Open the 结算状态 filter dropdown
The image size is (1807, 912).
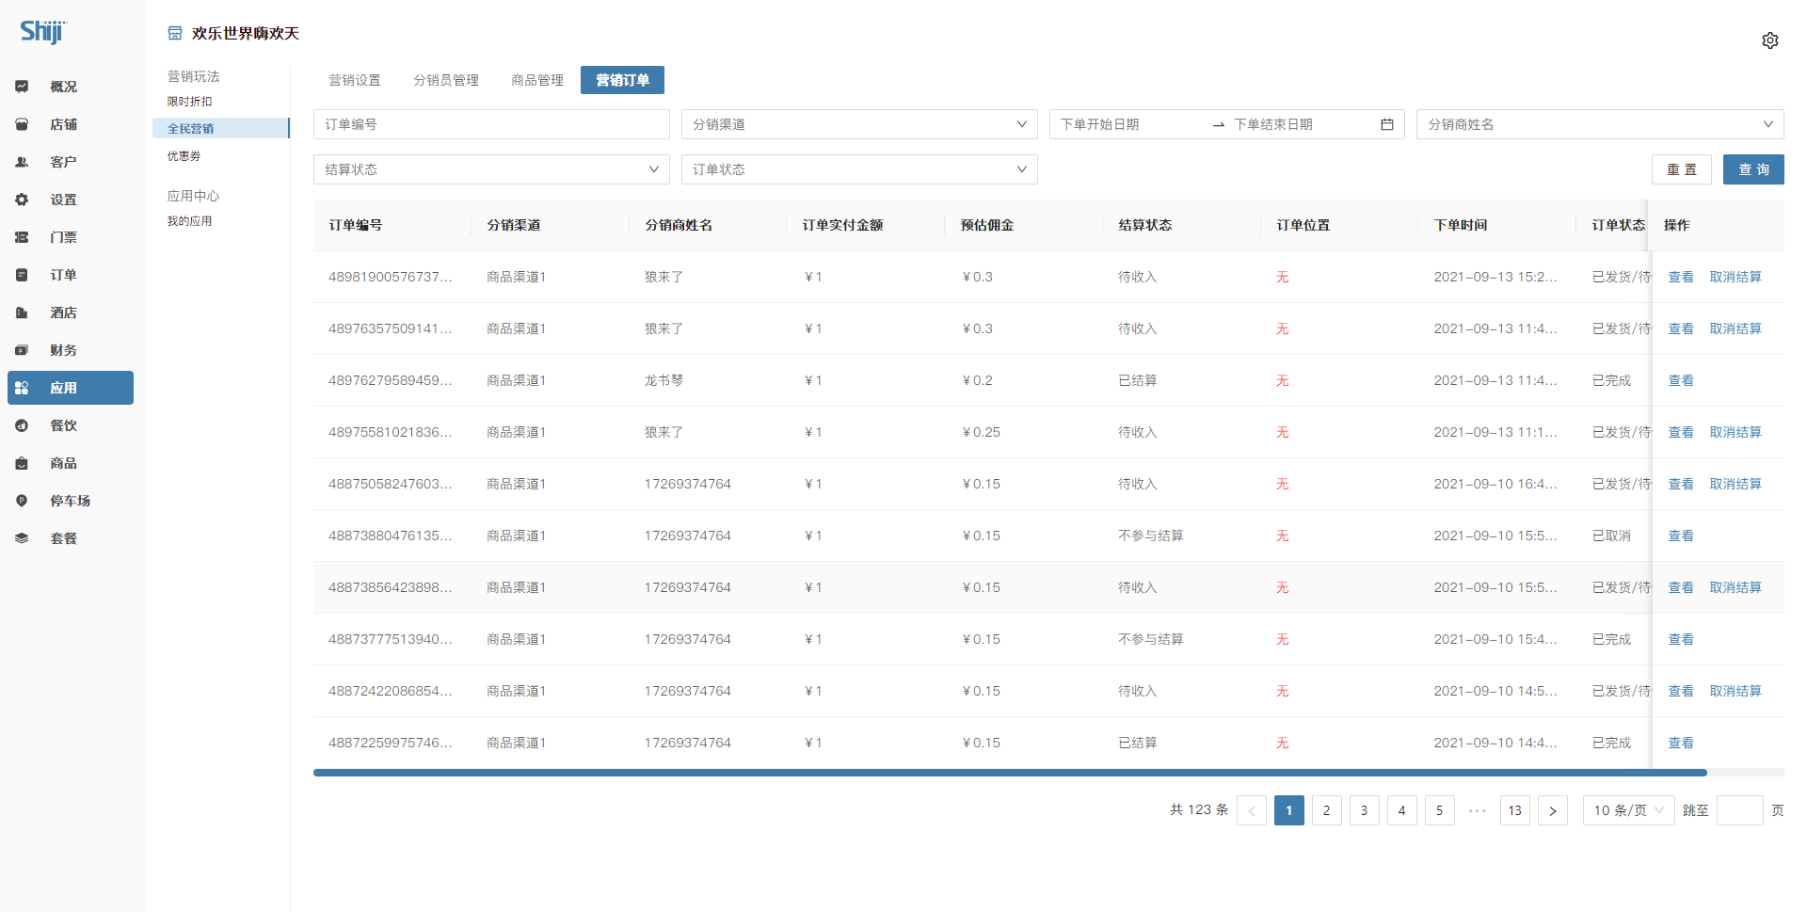[x=491, y=169]
